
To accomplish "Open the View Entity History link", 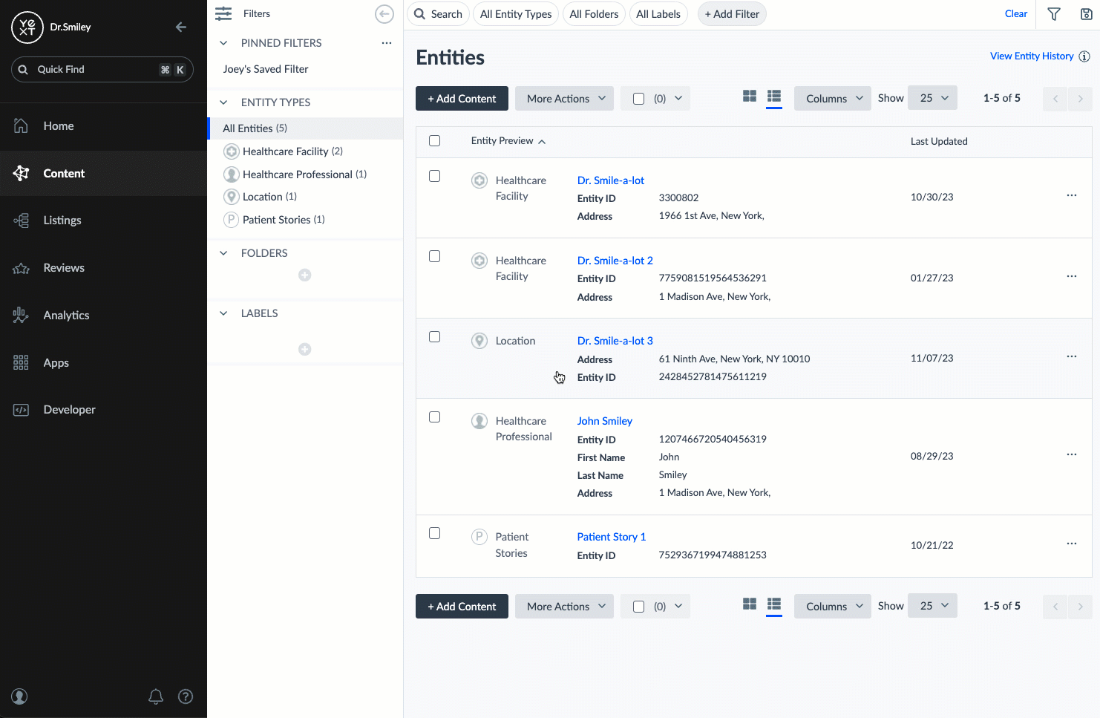I will point(1031,56).
